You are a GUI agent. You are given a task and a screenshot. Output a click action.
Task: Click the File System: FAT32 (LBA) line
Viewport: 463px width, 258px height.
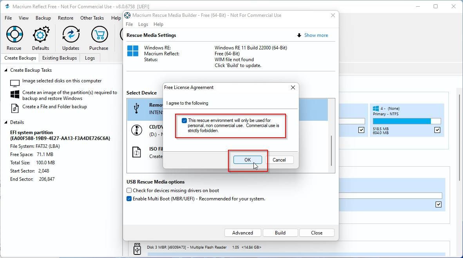[35, 146]
